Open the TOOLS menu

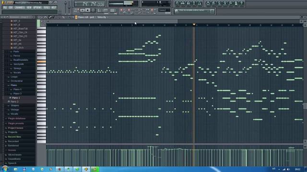47,8
